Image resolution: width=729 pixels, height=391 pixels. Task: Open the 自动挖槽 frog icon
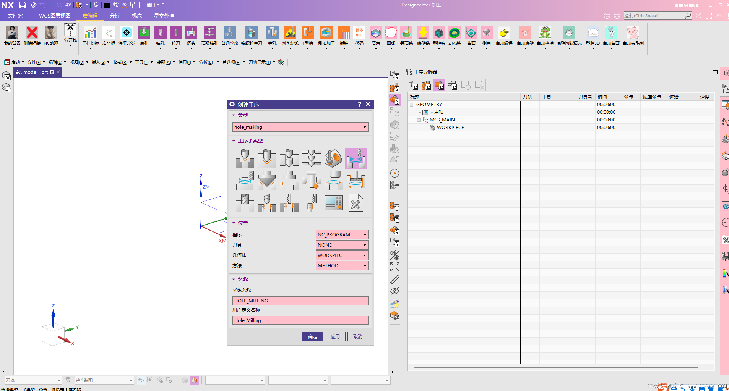point(545,32)
